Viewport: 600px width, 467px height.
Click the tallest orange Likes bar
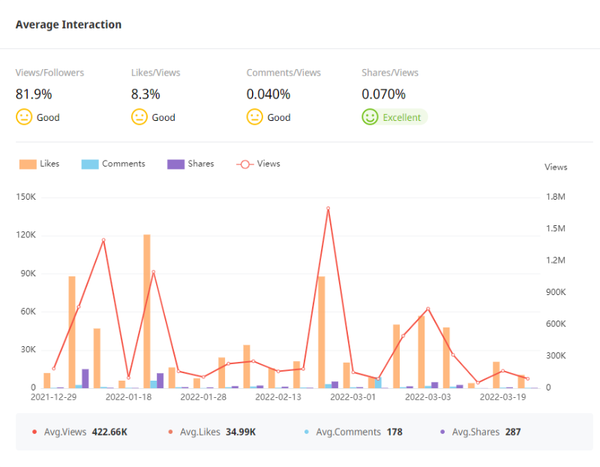147,311
